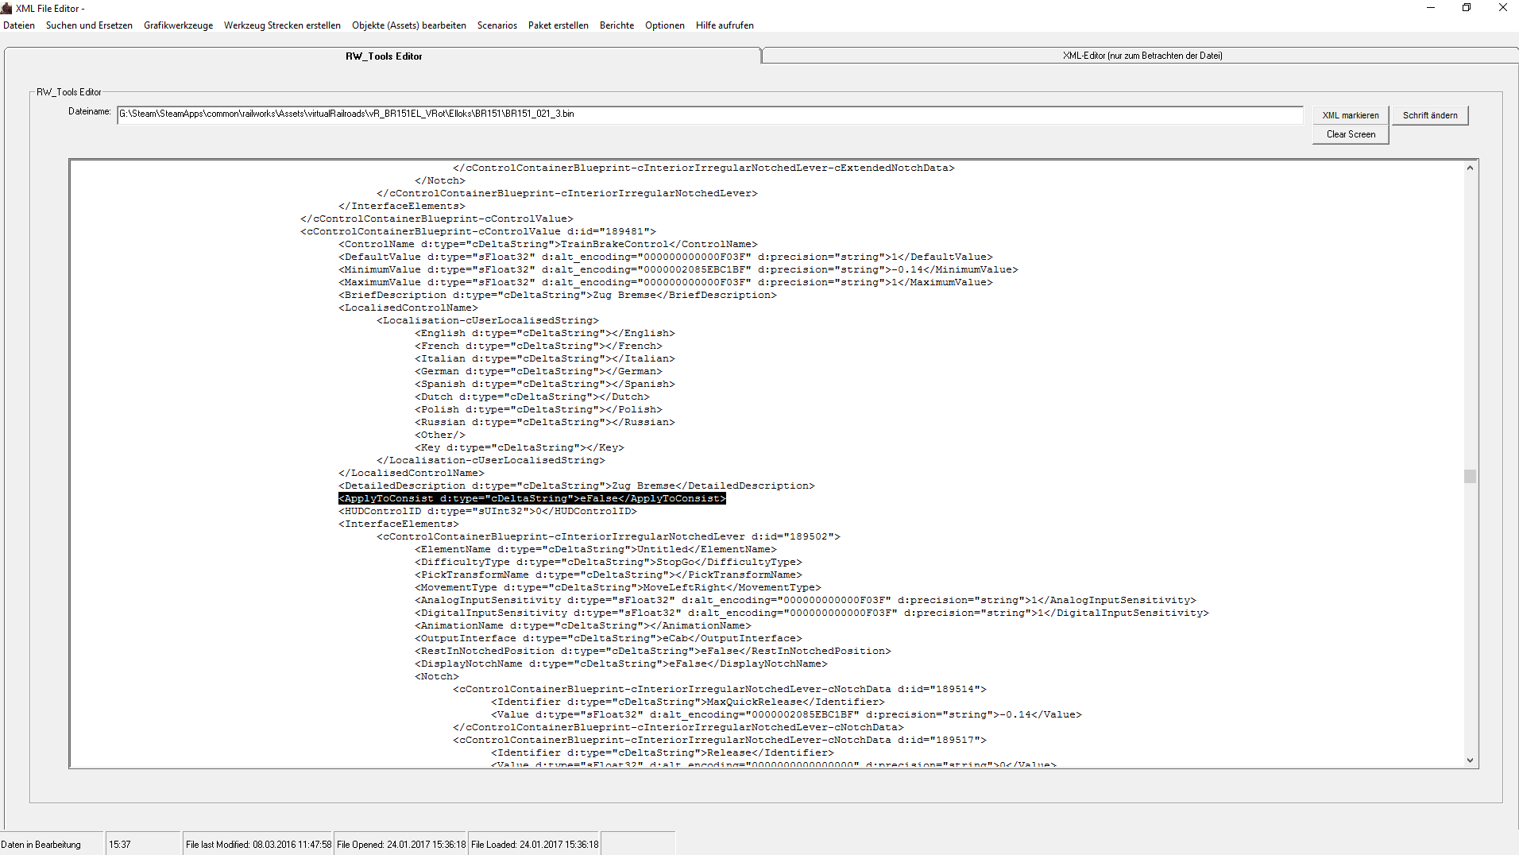The height and width of the screenshot is (855, 1519).
Task: Click the Clear Screen button
Action: coord(1351,134)
